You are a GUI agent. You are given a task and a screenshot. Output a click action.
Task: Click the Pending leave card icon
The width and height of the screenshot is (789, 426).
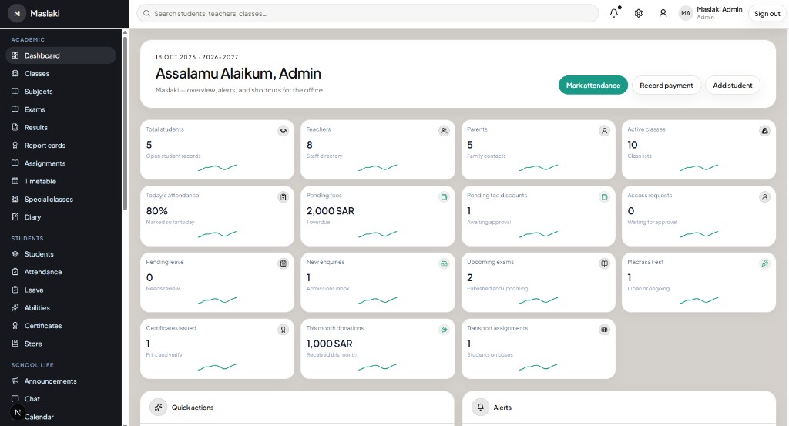pyautogui.click(x=284, y=263)
